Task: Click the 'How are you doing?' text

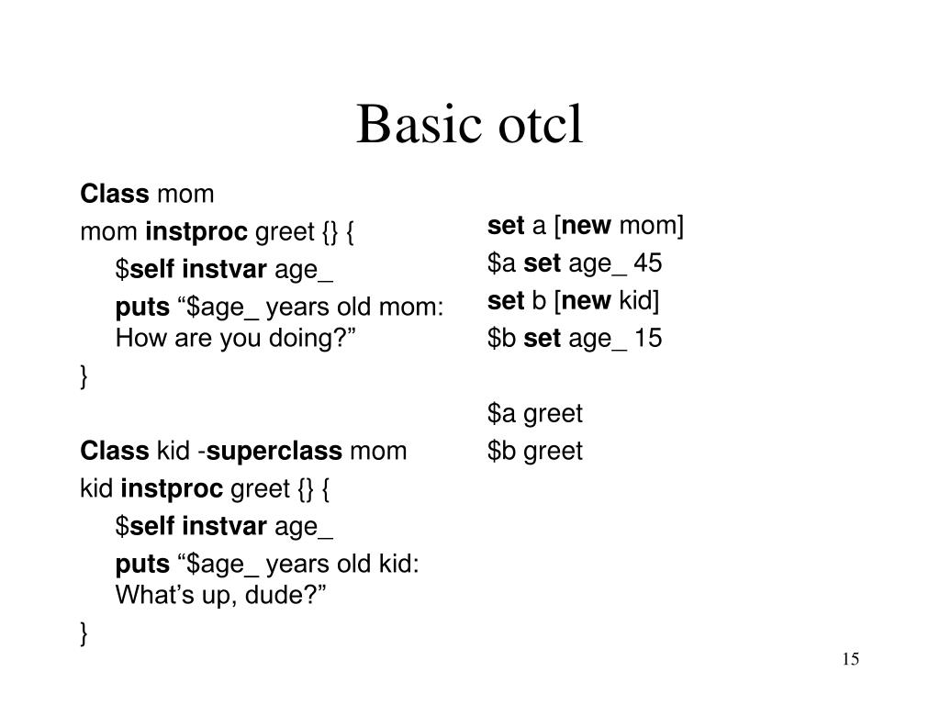Action: [236, 339]
